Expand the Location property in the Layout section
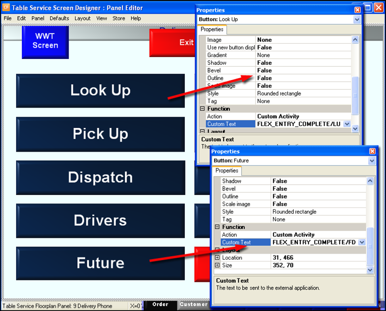The image size is (386, 311). (217, 257)
